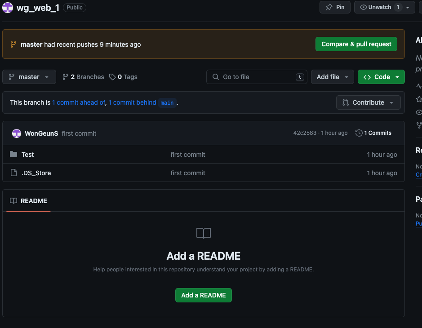Image resolution: width=422 pixels, height=328 pixels.
Task: Focus the Go to file search field
Action: tap(257, 77)
